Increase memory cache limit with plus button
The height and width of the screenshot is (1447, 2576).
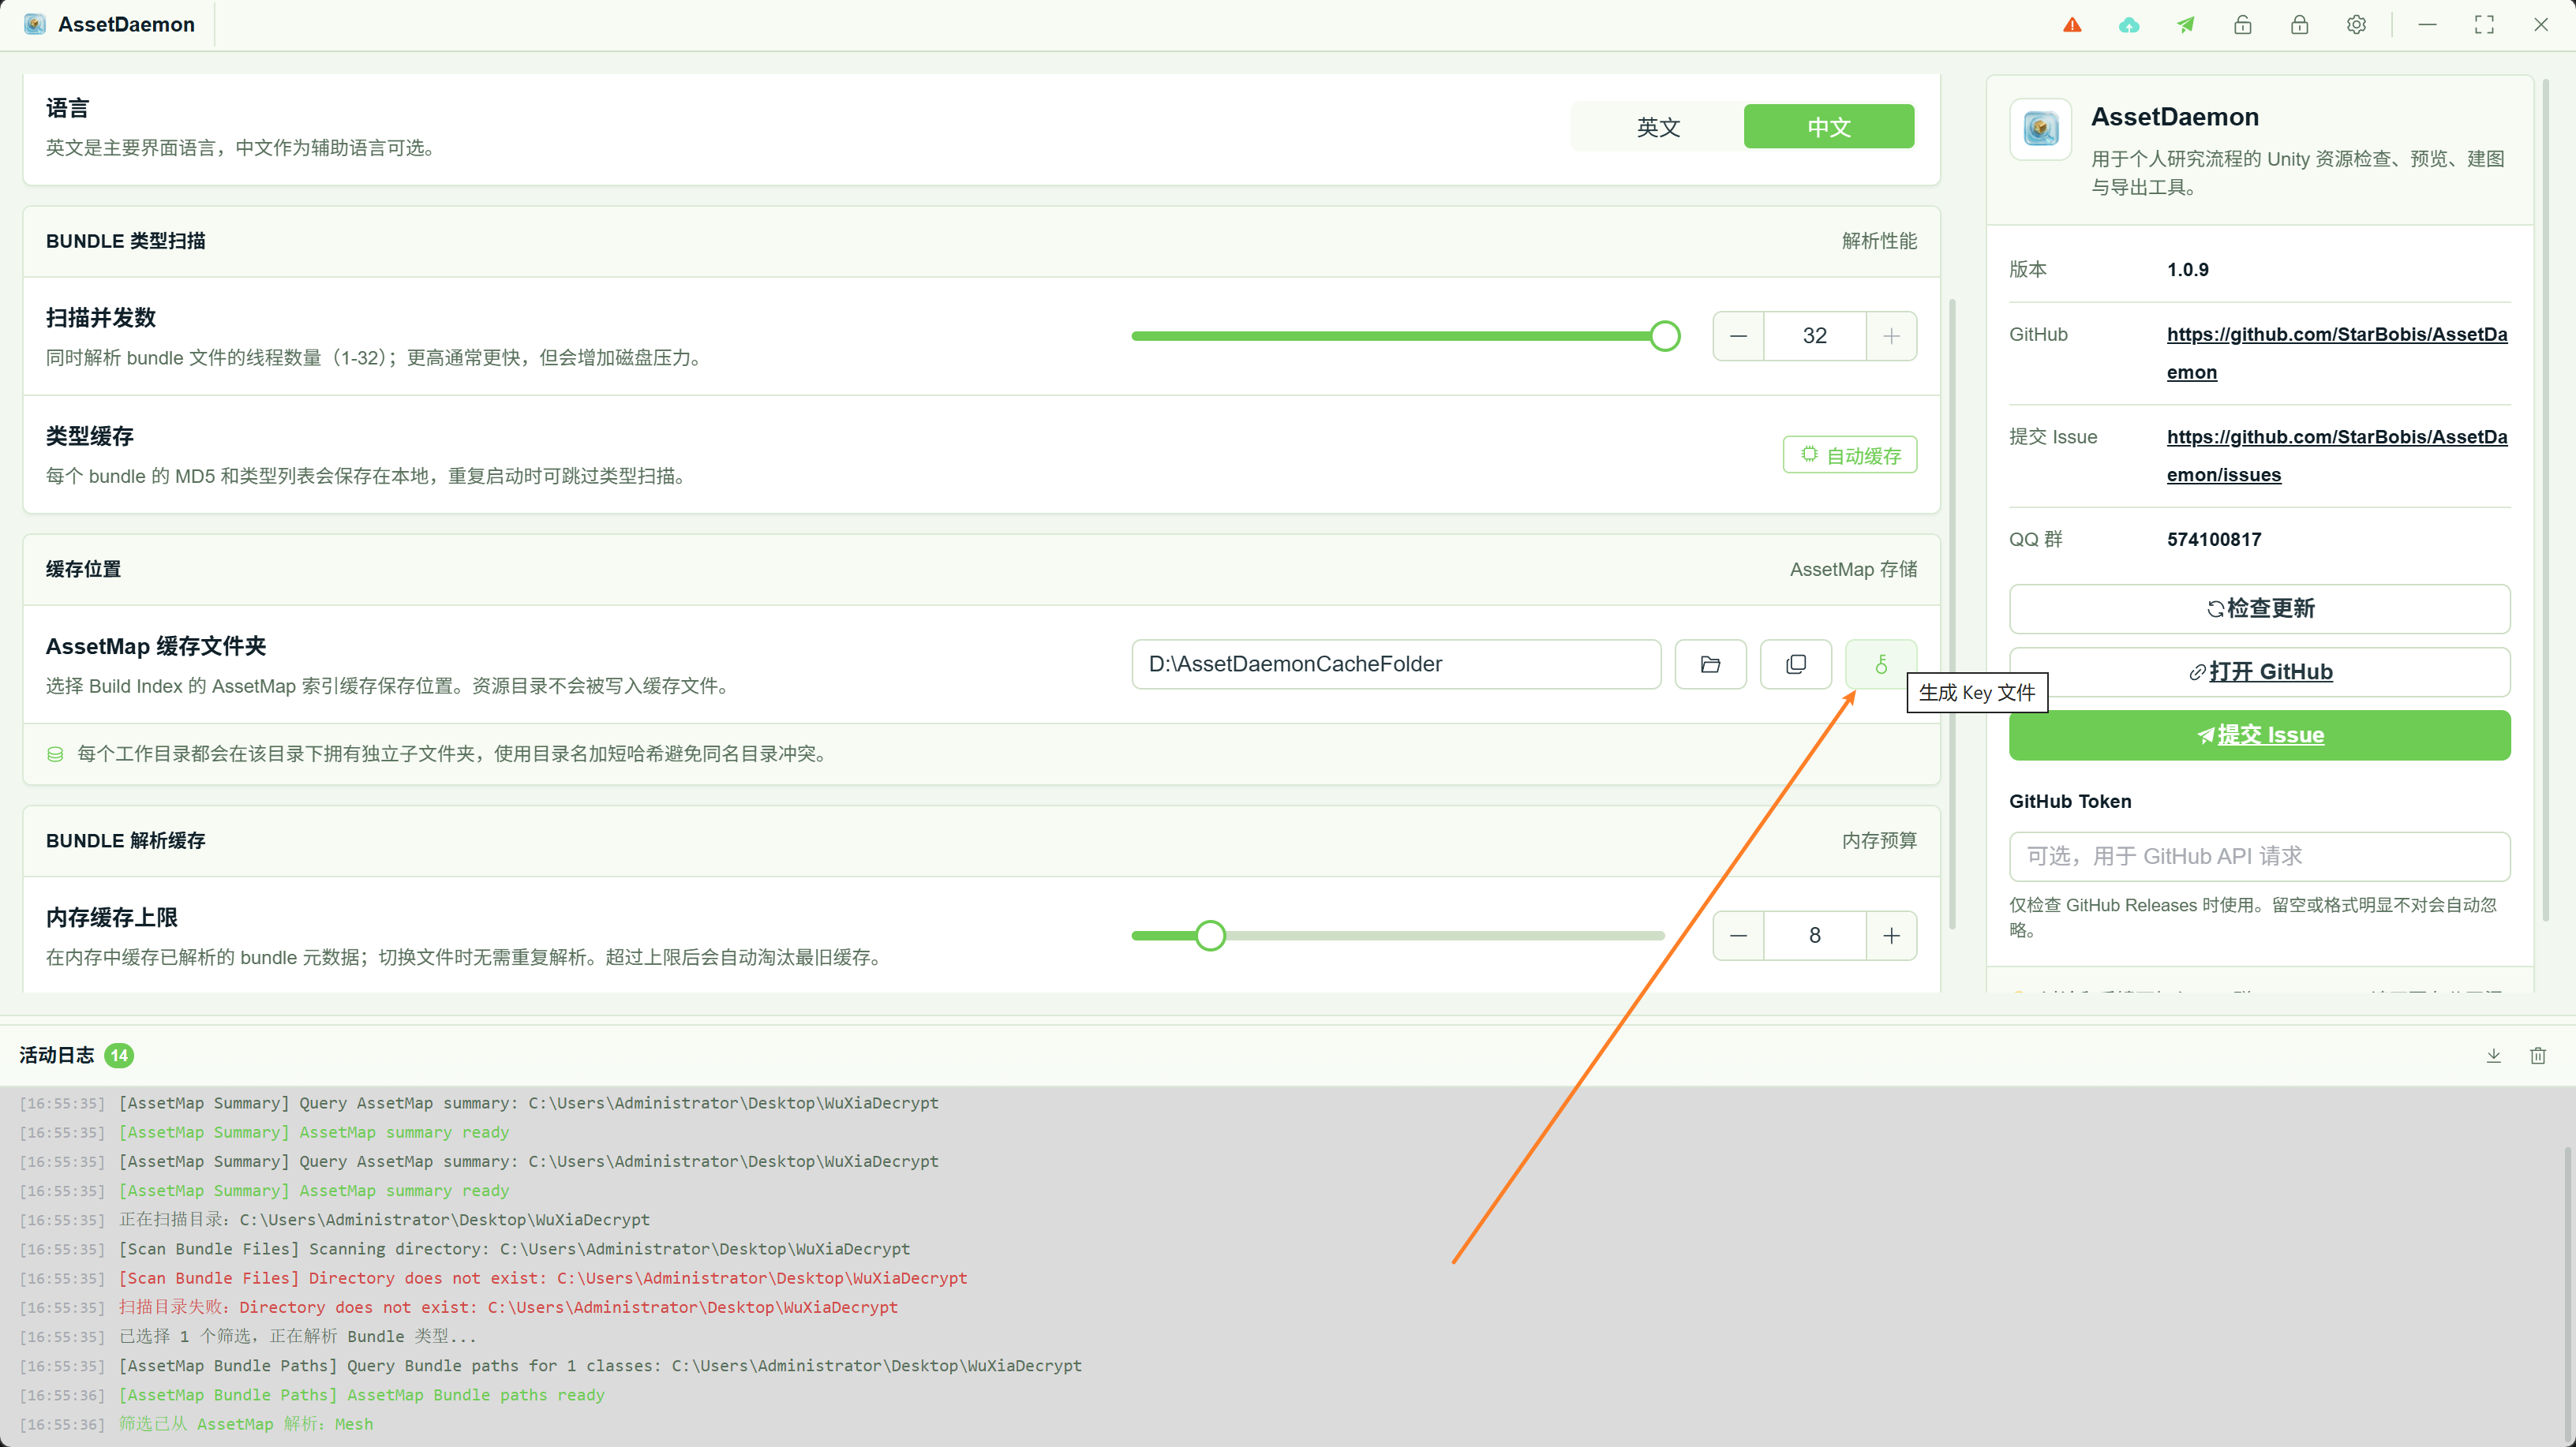click(x=1892, y=936)
